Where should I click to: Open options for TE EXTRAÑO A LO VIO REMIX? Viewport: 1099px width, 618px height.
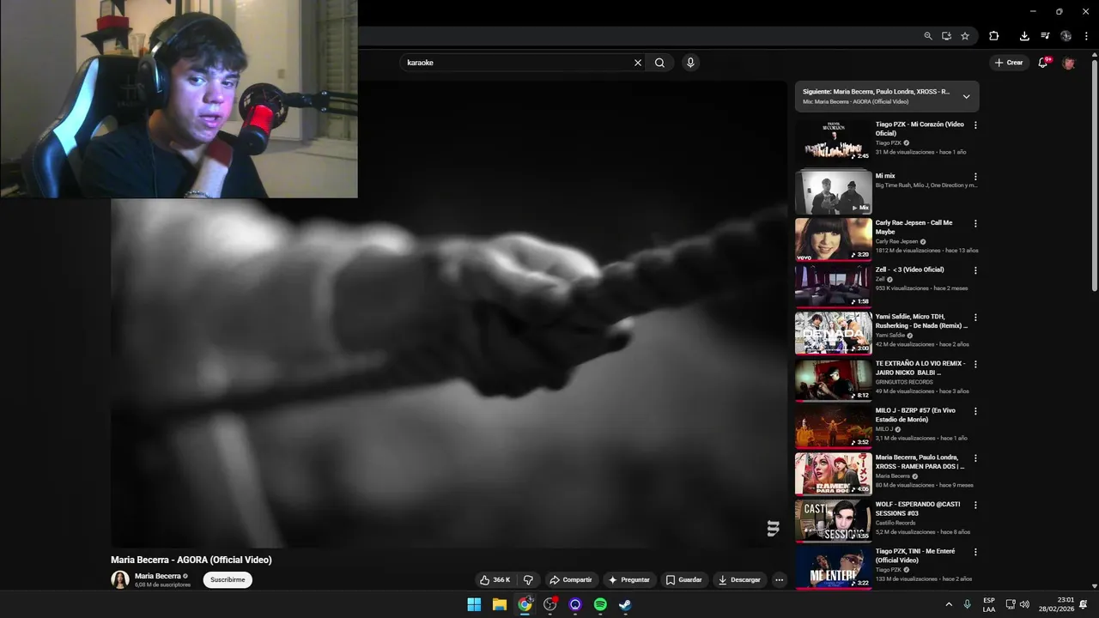(x=975, y=365)
